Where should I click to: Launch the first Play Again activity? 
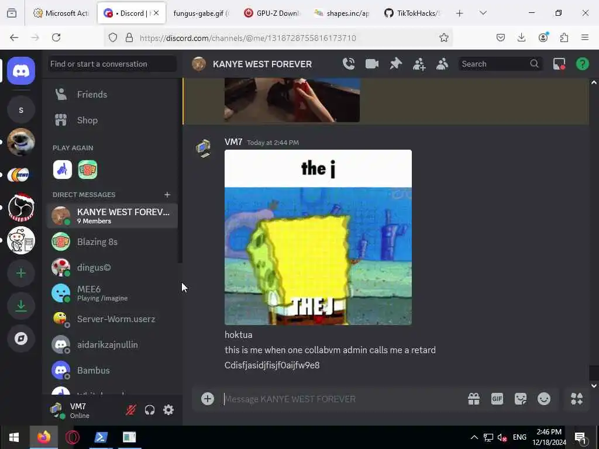pos(62,170)
